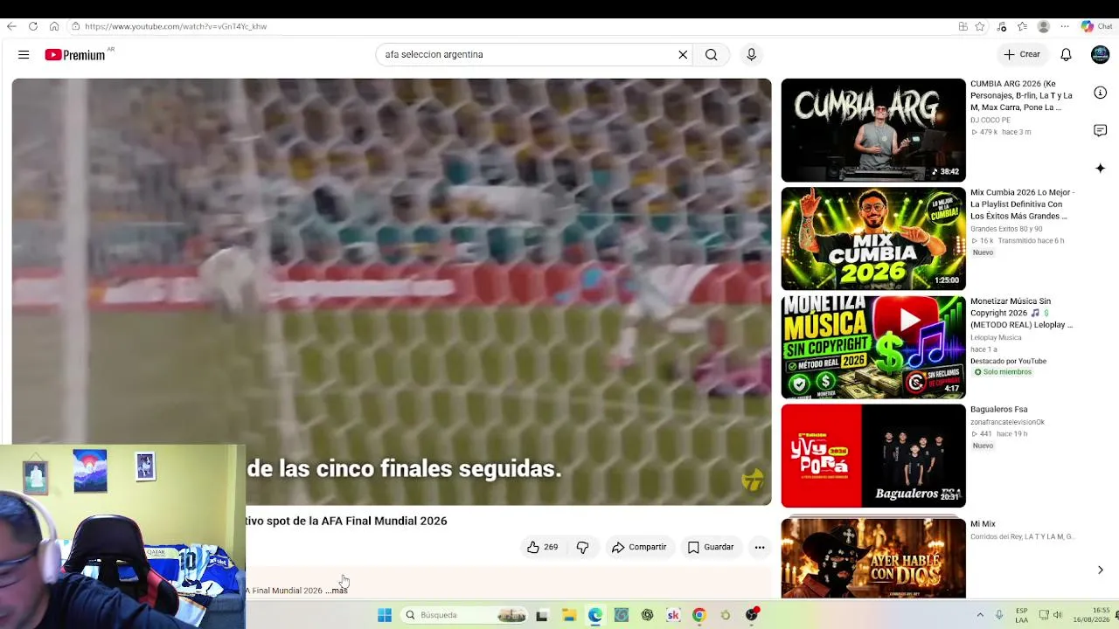Image resolution: width=1119 pixels, height=629 pixels.
Task: Go back with the browser back arrow
Action: pos(11,26)
